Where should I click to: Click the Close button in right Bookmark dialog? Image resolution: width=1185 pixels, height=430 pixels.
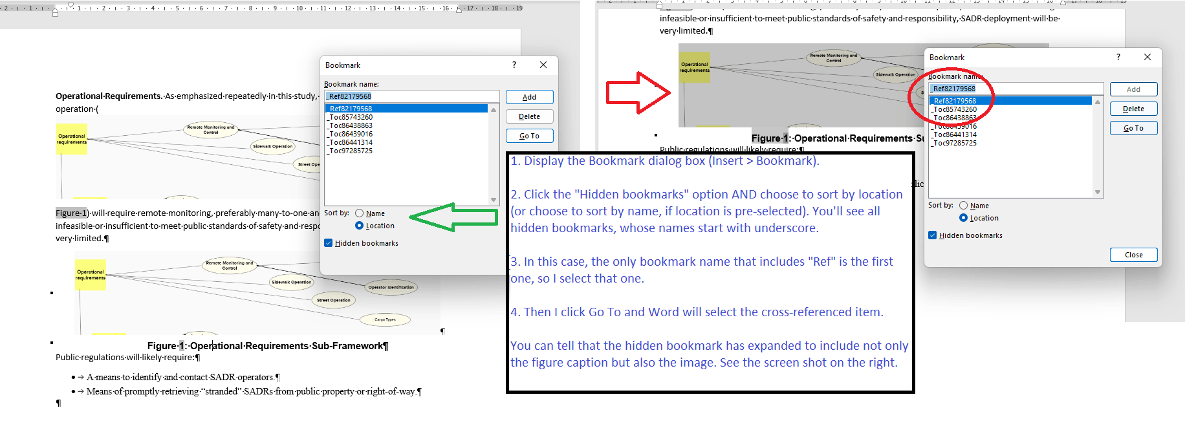(x=1133, y=255)
